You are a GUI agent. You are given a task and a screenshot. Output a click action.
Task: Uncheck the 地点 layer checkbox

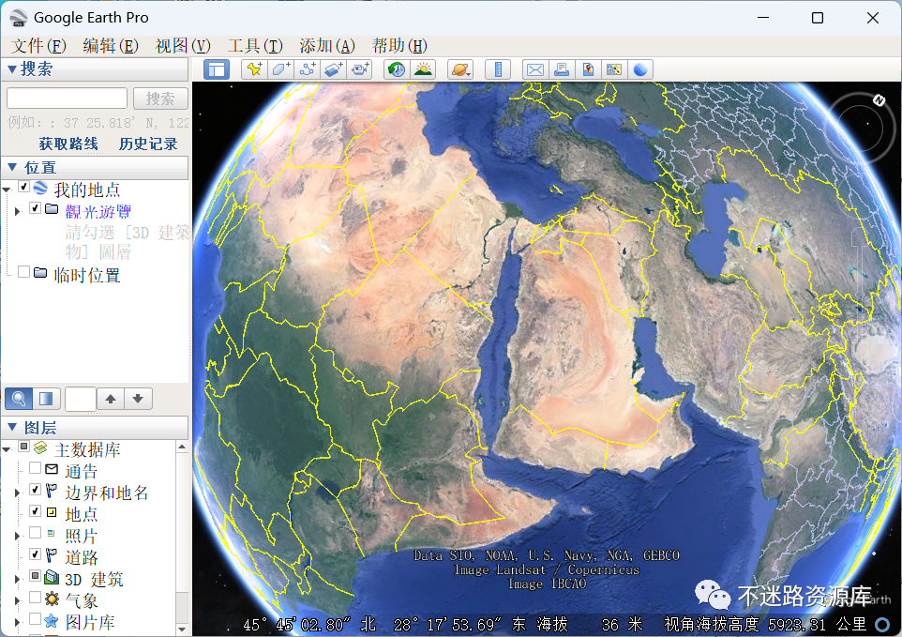(x=35, y=511)
